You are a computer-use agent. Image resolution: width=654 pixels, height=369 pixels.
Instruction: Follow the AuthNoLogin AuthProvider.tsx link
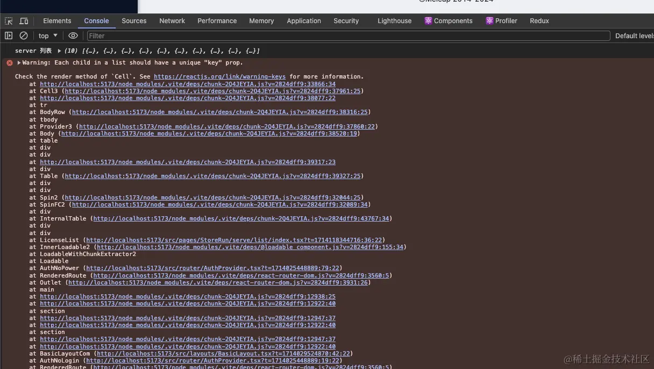click(212, 360)
